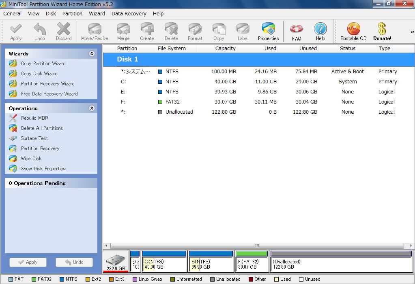Select E:(NTFS) block in disk map
The height and width of the screenshot is (284, 415).
[x=211, y=262]
